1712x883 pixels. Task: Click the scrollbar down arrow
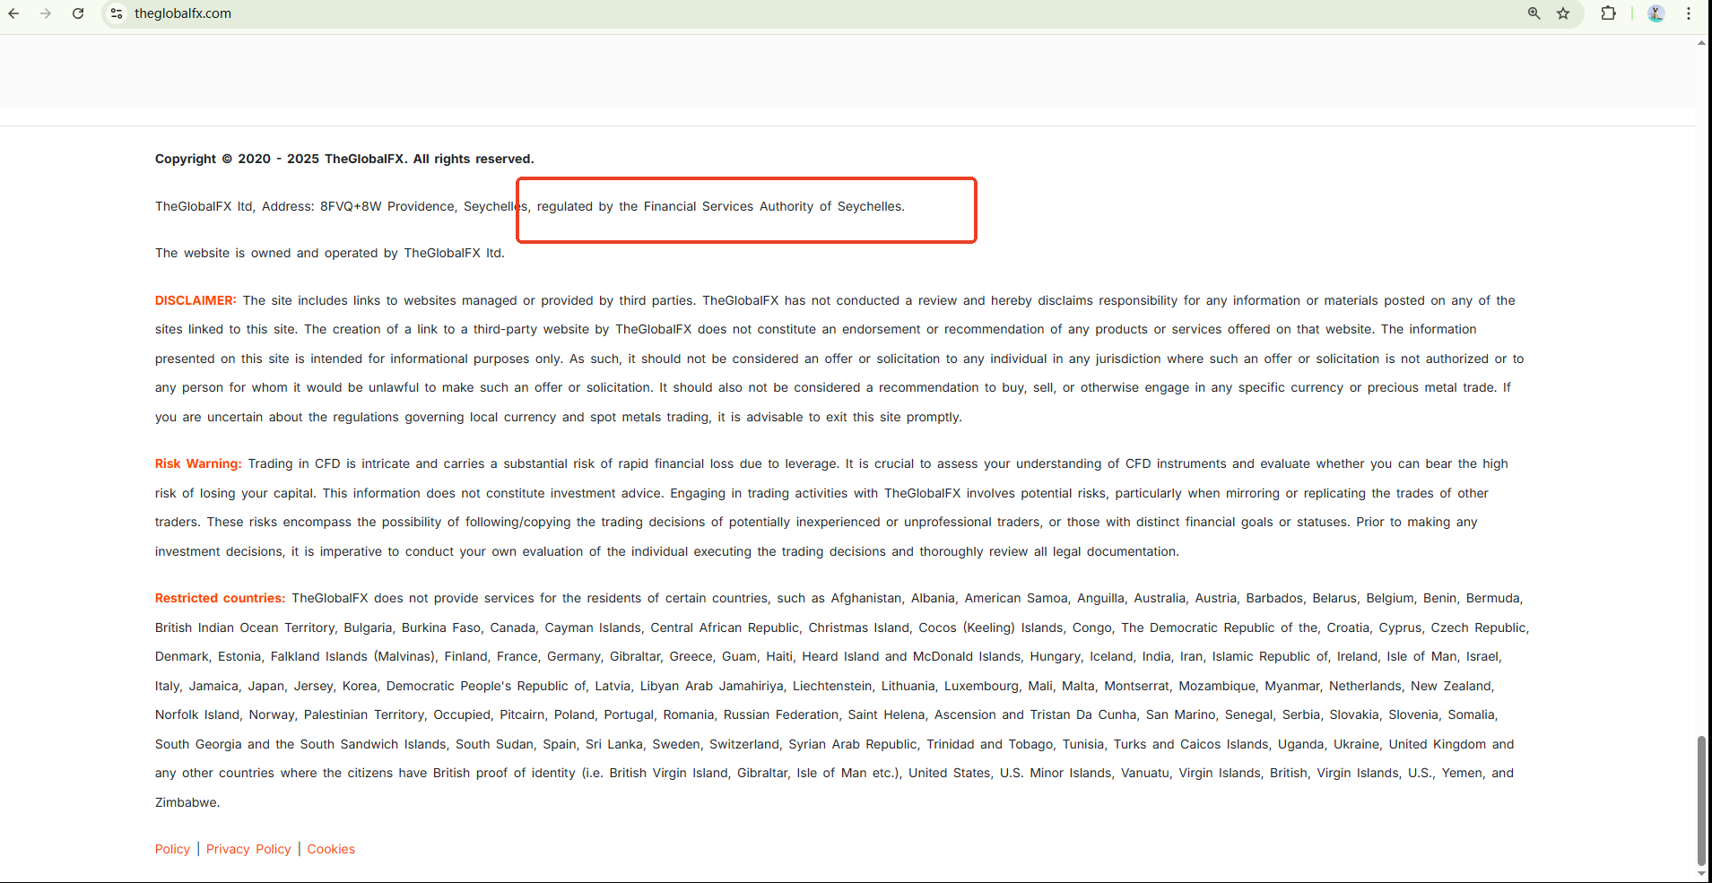coord(1701,874)
